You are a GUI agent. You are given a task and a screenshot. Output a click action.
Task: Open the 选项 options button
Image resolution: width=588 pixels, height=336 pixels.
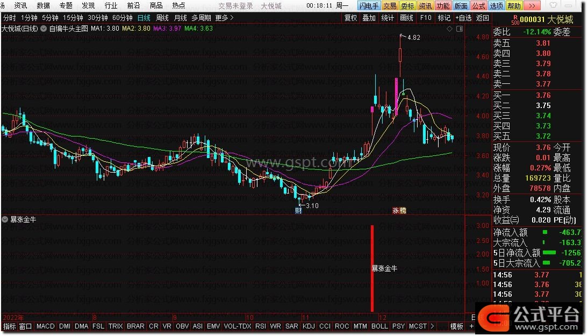pyautogui.click(x=496, y=5)
